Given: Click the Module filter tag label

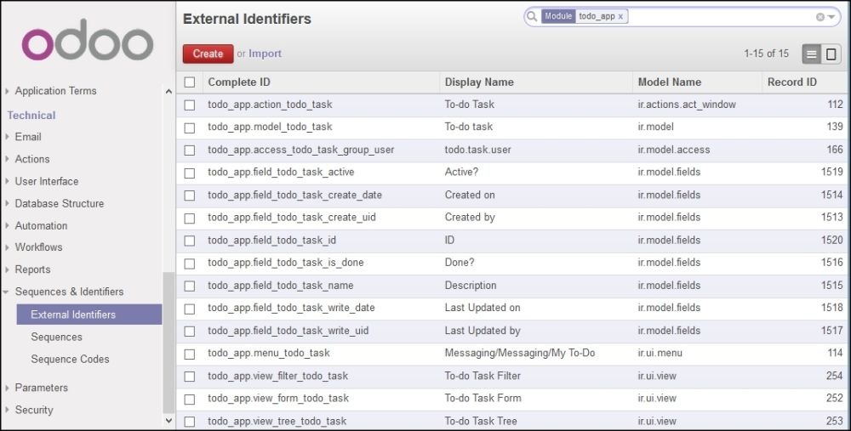Looking at the screenshot, I should tap(558, 16).
